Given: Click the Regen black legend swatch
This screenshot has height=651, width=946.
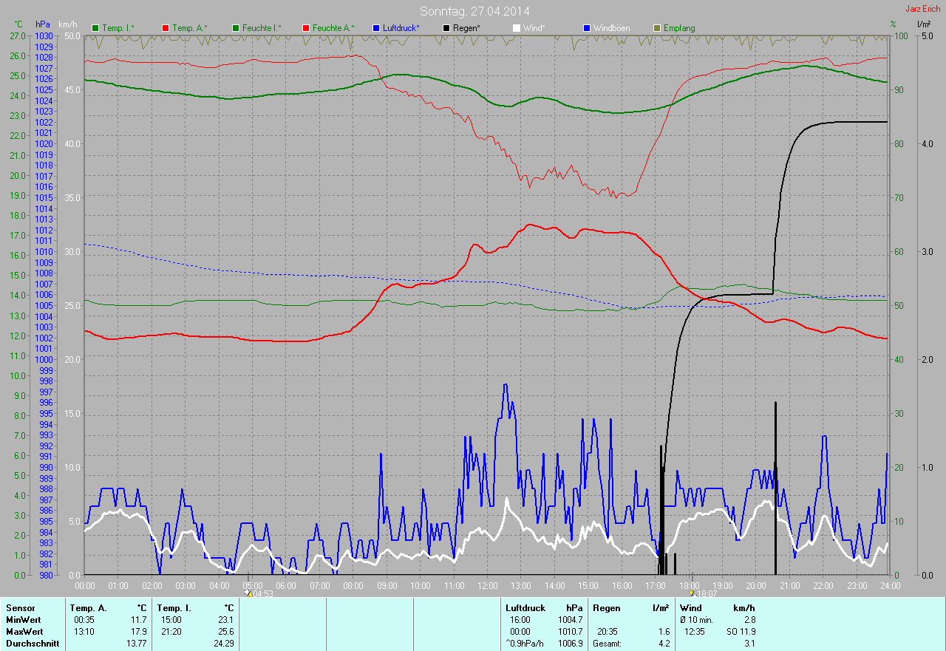Looking at the screenshot, I should click(x=446, y=28).
